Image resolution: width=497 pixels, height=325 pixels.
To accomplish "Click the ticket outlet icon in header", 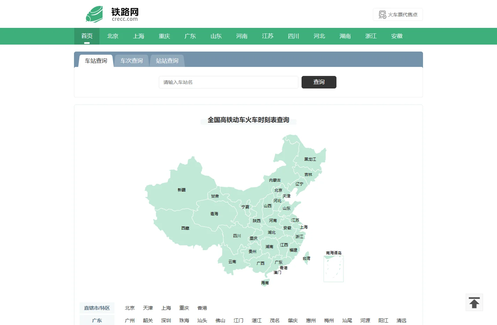I will pos(383,15).
